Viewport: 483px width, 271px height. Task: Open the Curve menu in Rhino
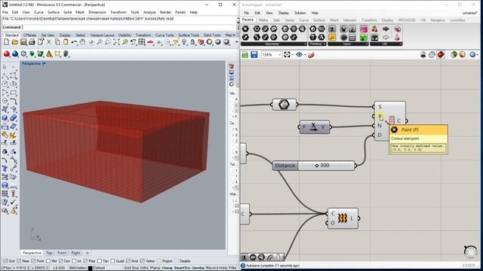click(x=38, y=12)
